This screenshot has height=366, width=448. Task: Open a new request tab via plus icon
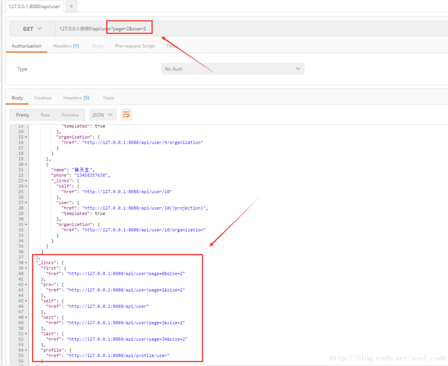[x=71, y=6]
